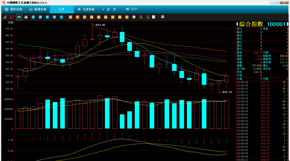Open the notes edit icon in toolbar
290x161 pixels.
pyautogui.click(x=134, y=17)
